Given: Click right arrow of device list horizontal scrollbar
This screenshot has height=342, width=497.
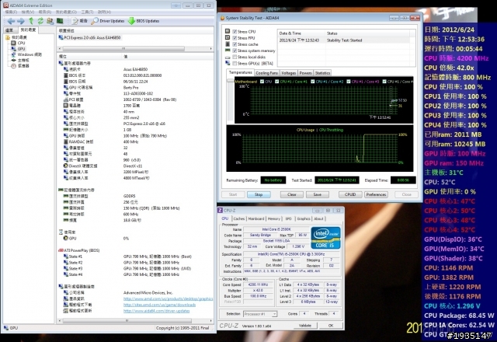Looking at the screenshot, I should point(210,48).
